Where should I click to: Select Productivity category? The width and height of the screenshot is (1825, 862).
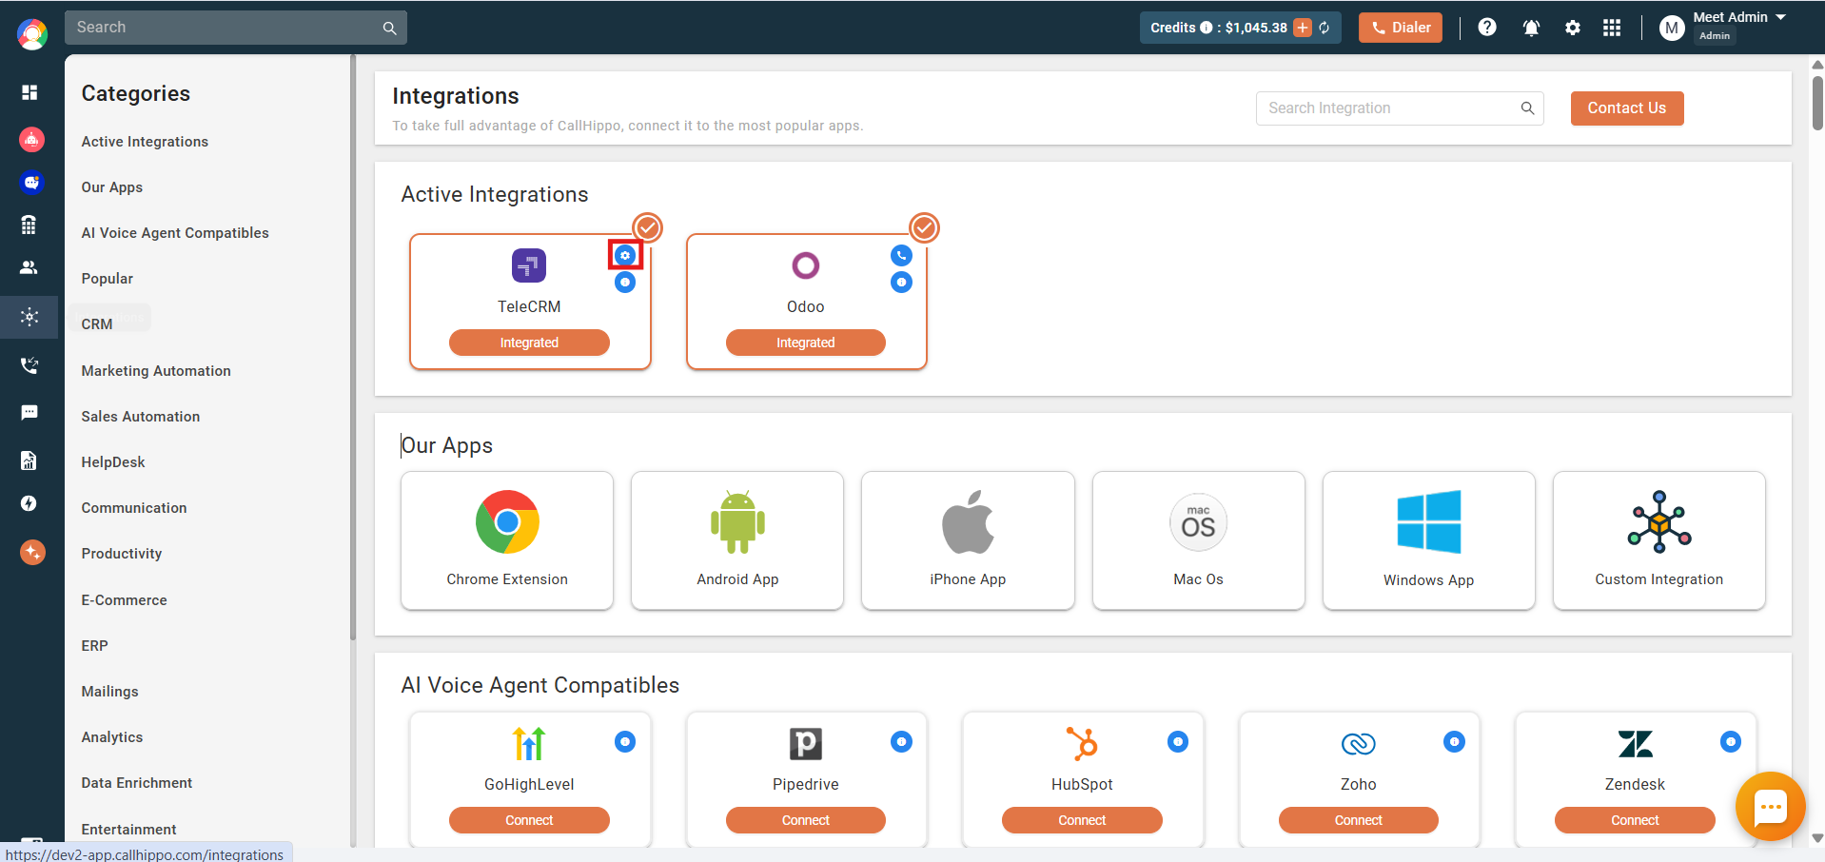coord(122,554)
